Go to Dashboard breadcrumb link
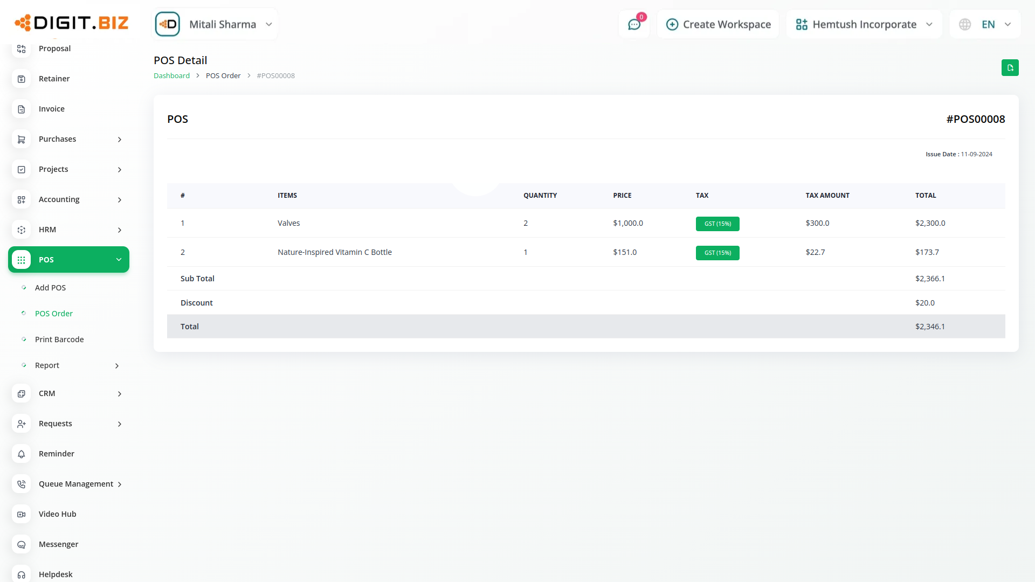Screen dimensions: 1035x582 pos(171,75)
